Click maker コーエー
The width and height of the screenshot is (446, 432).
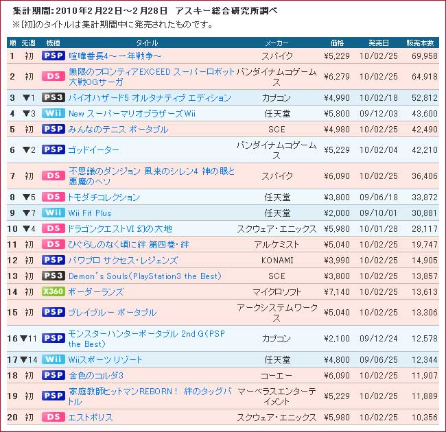pyautogui.click(x=277, y=376)
